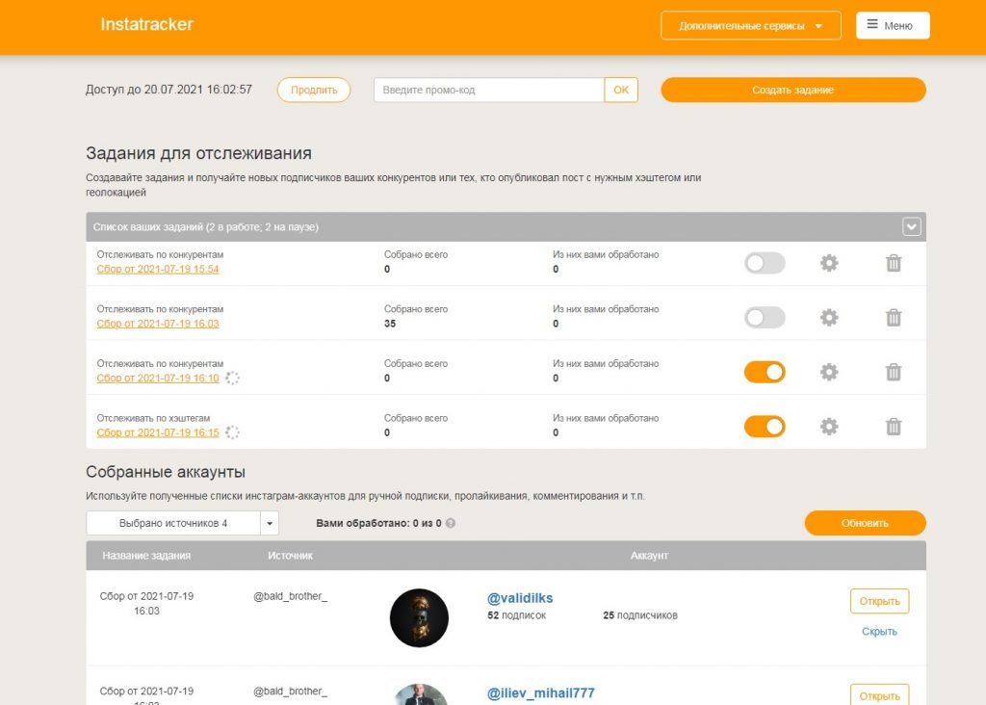
Task: Open link Сбор от 2021-07-19 16:10
Action: click(158, 378)
